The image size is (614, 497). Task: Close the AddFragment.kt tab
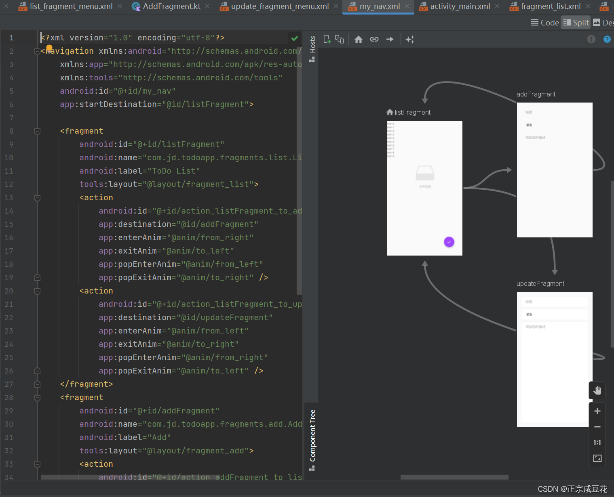207,6
